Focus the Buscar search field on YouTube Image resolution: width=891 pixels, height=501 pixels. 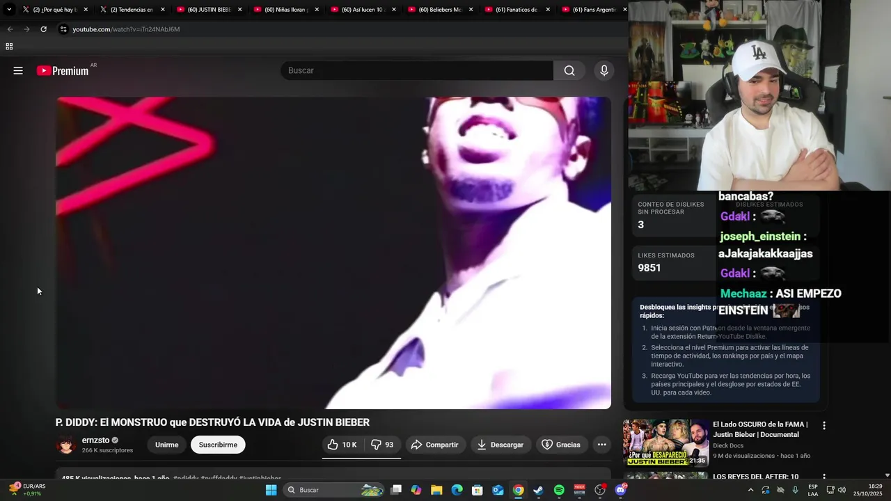tap(417, 70)
